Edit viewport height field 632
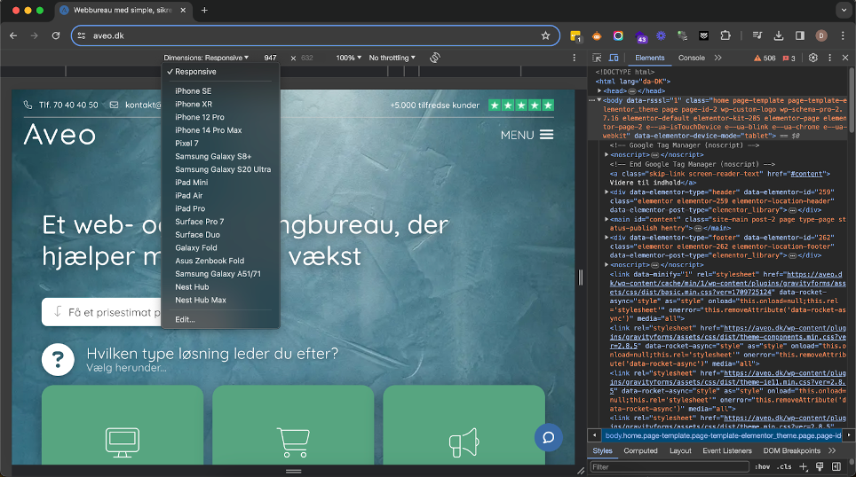Screen dimensions: 856x477 (307, 58)
